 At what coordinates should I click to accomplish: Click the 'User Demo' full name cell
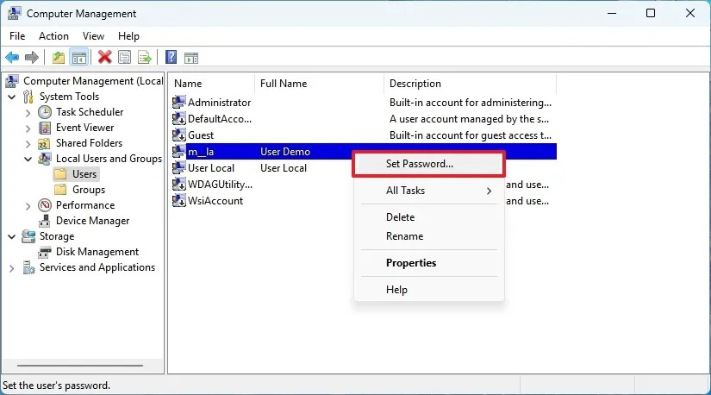(x=285, y=152)
